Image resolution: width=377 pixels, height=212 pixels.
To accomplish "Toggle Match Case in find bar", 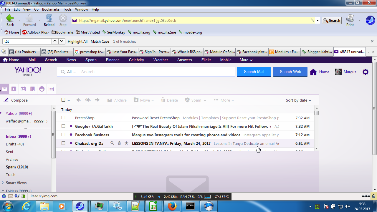I will [x=100, y=42].
